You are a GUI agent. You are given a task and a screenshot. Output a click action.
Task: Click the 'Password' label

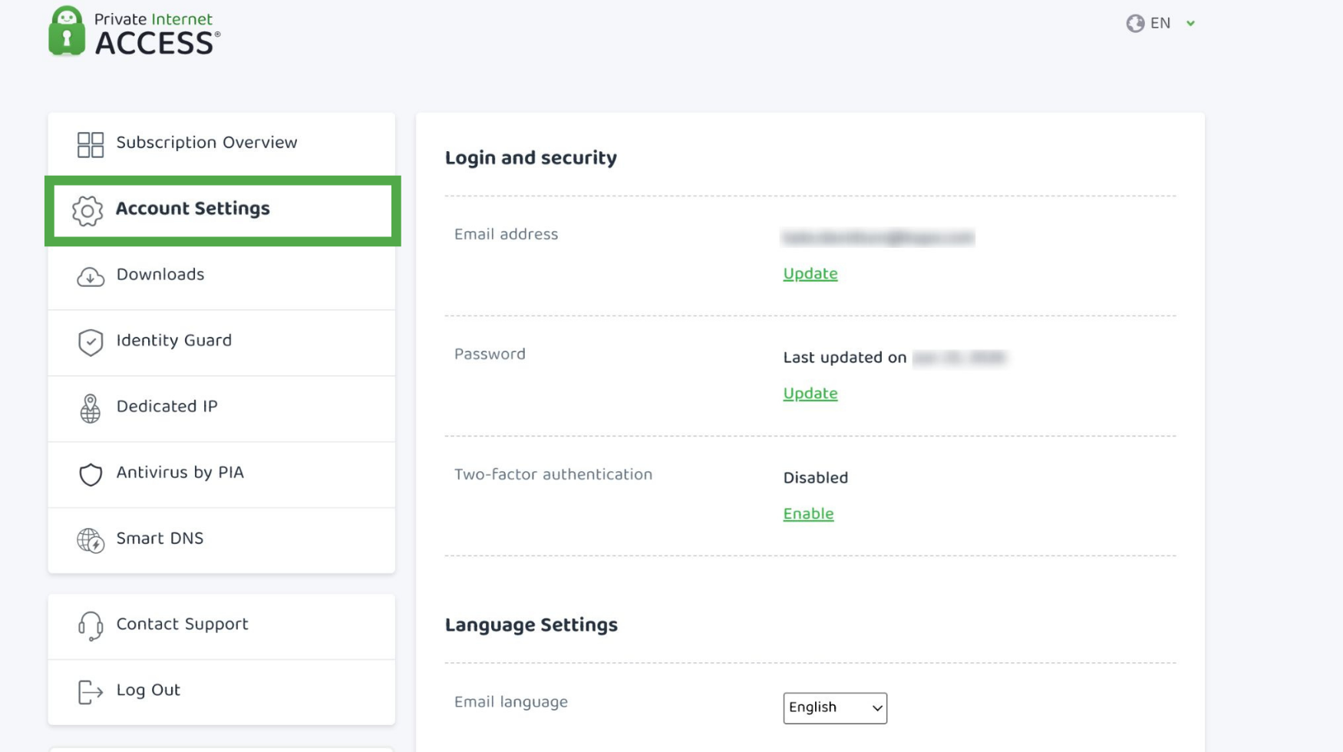(490, 355)
